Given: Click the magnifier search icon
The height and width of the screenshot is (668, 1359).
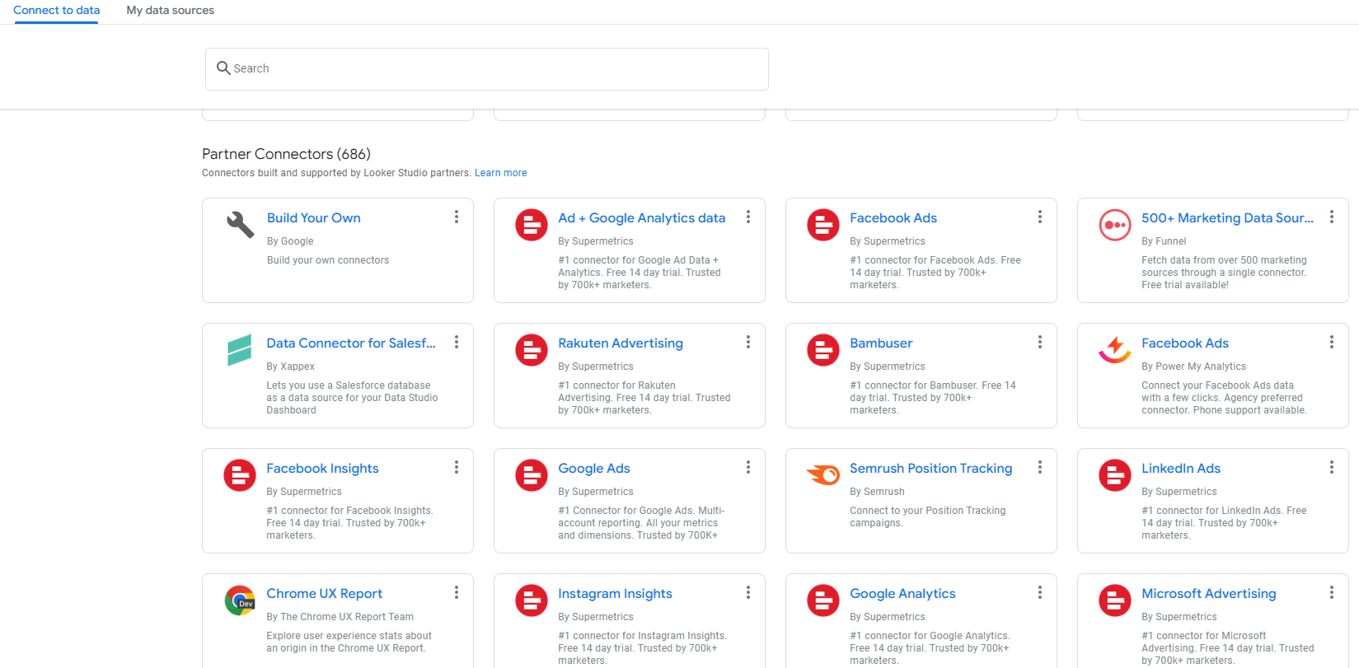Looking at the screenshot, I should [223, 68].
